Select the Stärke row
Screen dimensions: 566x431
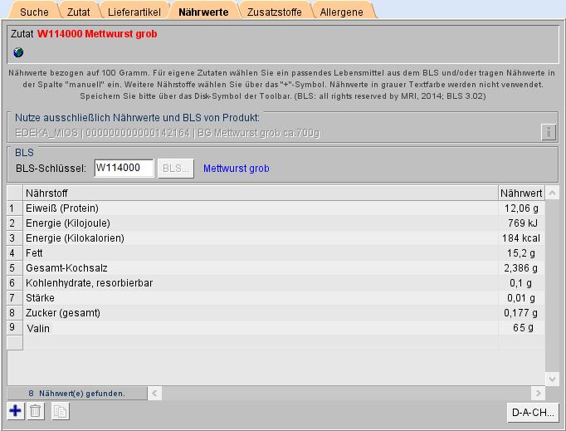pos(276,298)
